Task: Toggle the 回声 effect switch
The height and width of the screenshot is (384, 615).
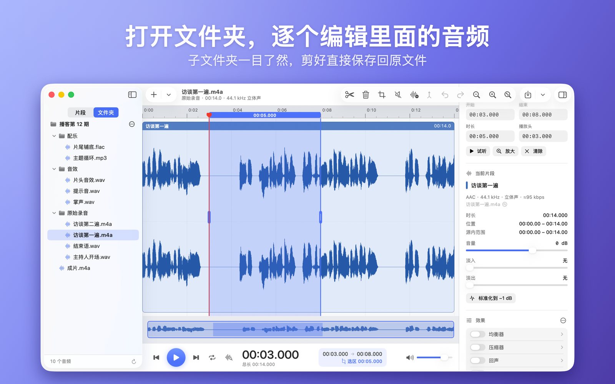Action: tap(477, 360)
